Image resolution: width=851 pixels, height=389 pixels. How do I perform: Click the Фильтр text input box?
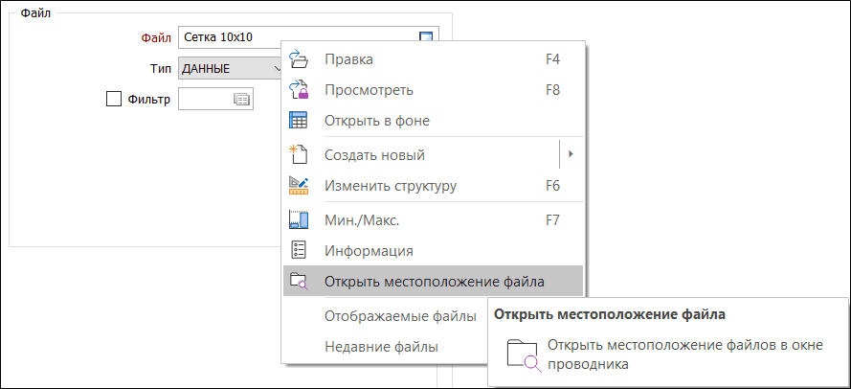pyautogui.click(x=216, y=99)
